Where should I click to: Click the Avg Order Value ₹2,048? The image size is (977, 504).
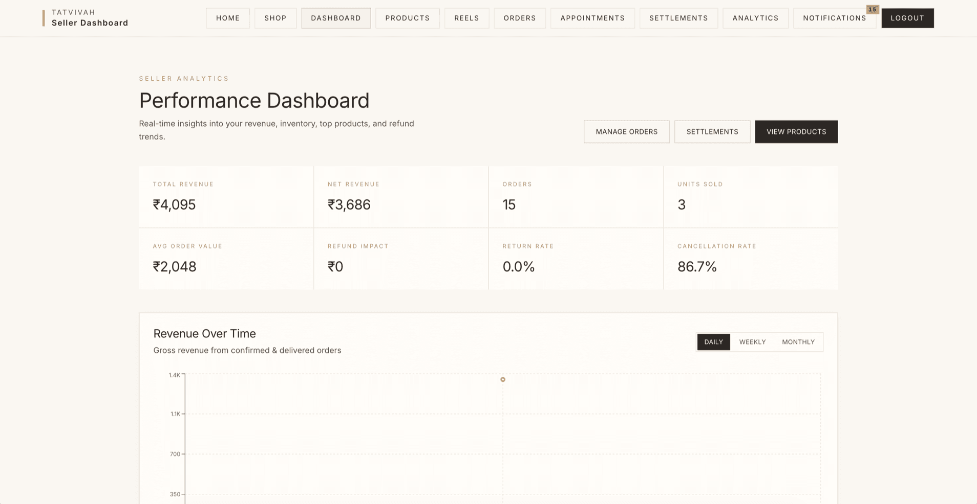pos(175,266)
